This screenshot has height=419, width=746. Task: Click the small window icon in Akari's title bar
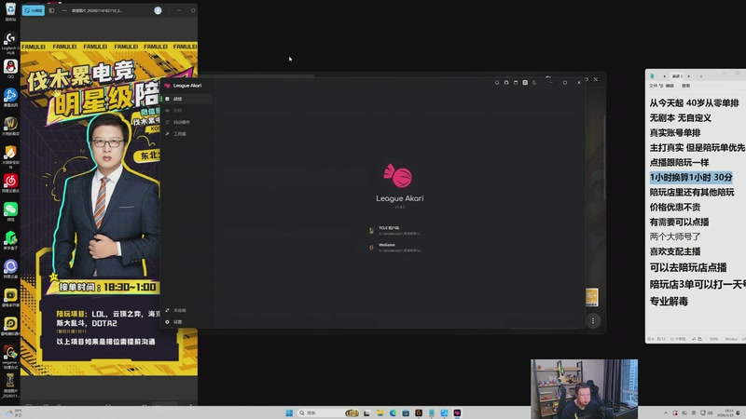[x=516, y=83]
